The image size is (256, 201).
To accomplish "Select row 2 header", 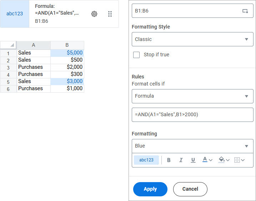I will 8,61.
